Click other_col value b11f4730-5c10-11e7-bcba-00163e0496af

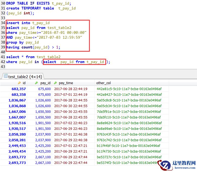click(129, 151)
